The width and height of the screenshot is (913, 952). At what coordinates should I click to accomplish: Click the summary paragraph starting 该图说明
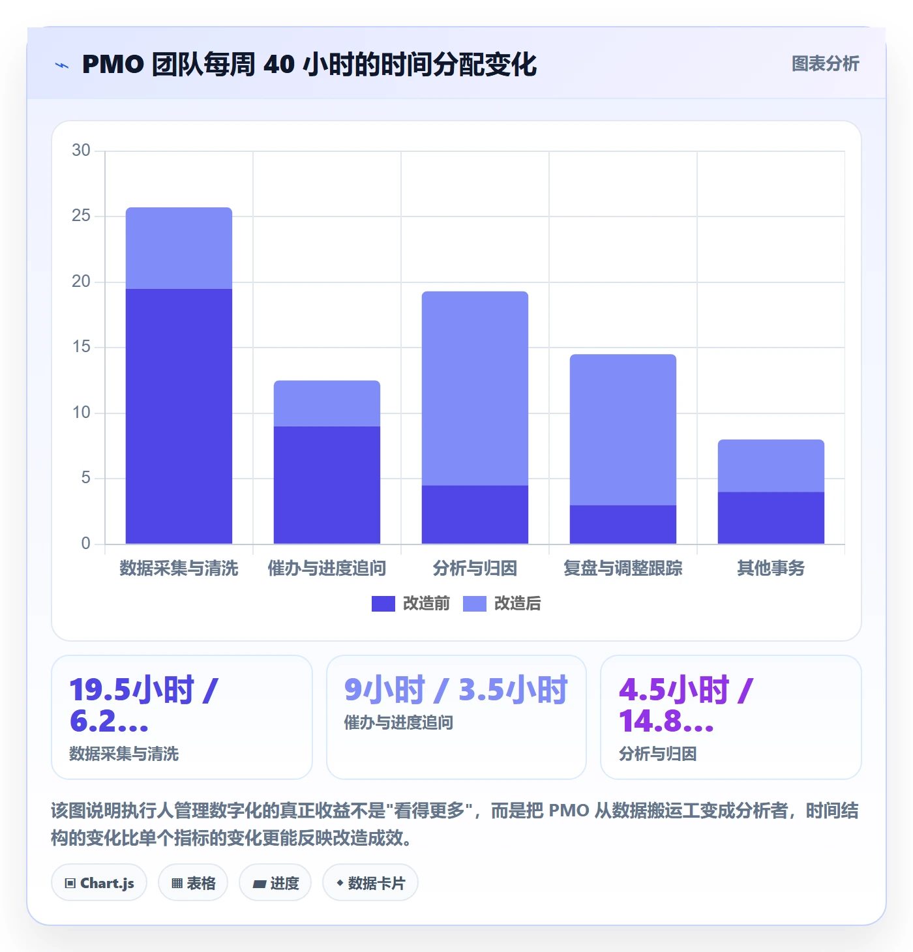point(455,824)
